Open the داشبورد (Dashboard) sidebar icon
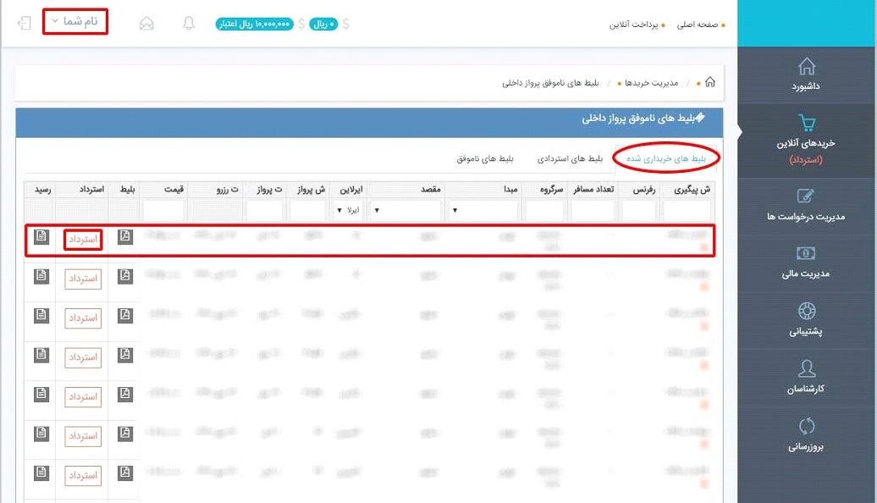 click(x=807, y=66)
